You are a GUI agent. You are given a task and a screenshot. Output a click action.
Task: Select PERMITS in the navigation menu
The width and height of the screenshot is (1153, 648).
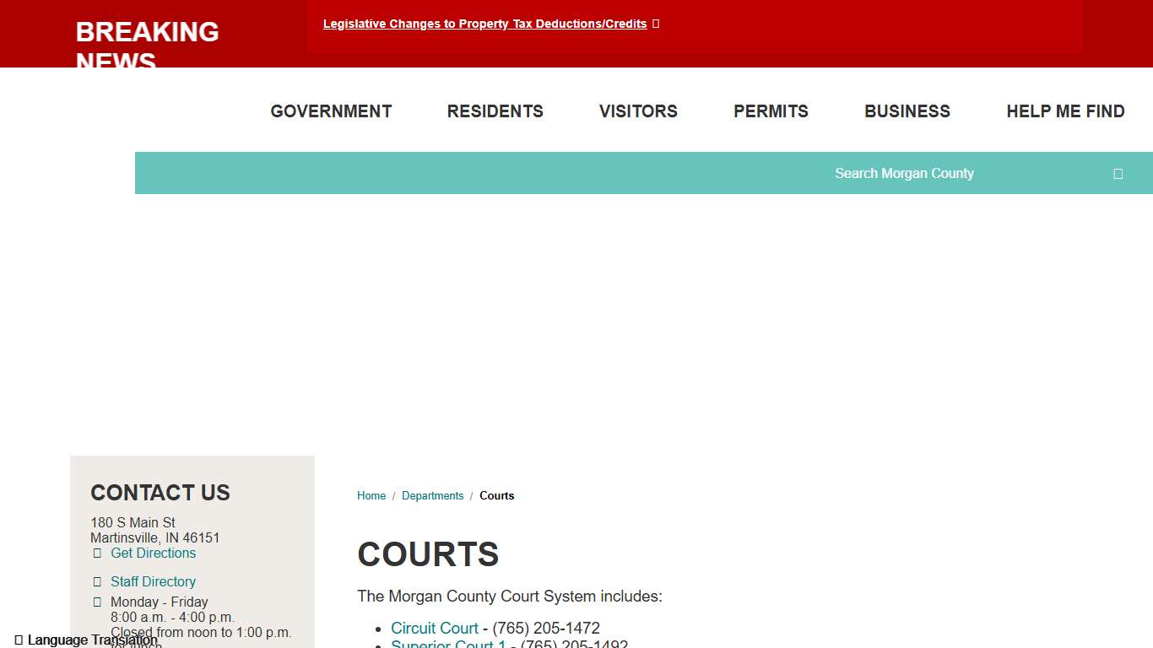[771, 111]
